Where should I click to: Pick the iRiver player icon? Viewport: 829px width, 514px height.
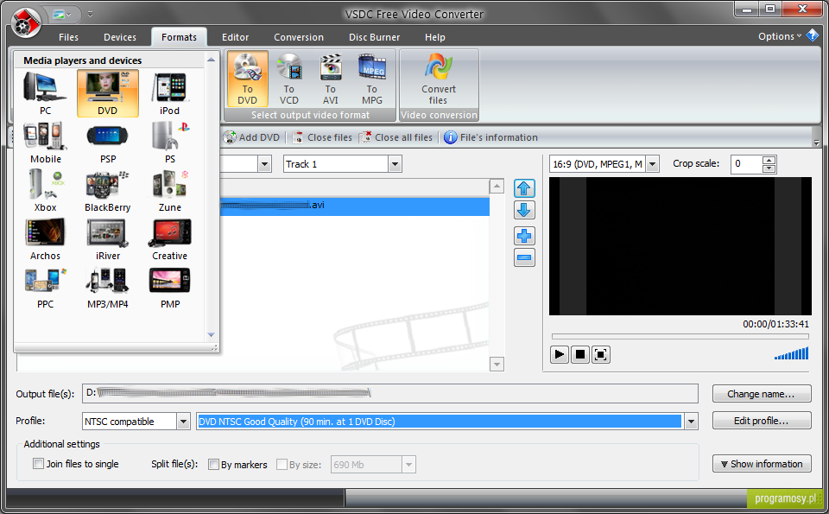108,239
